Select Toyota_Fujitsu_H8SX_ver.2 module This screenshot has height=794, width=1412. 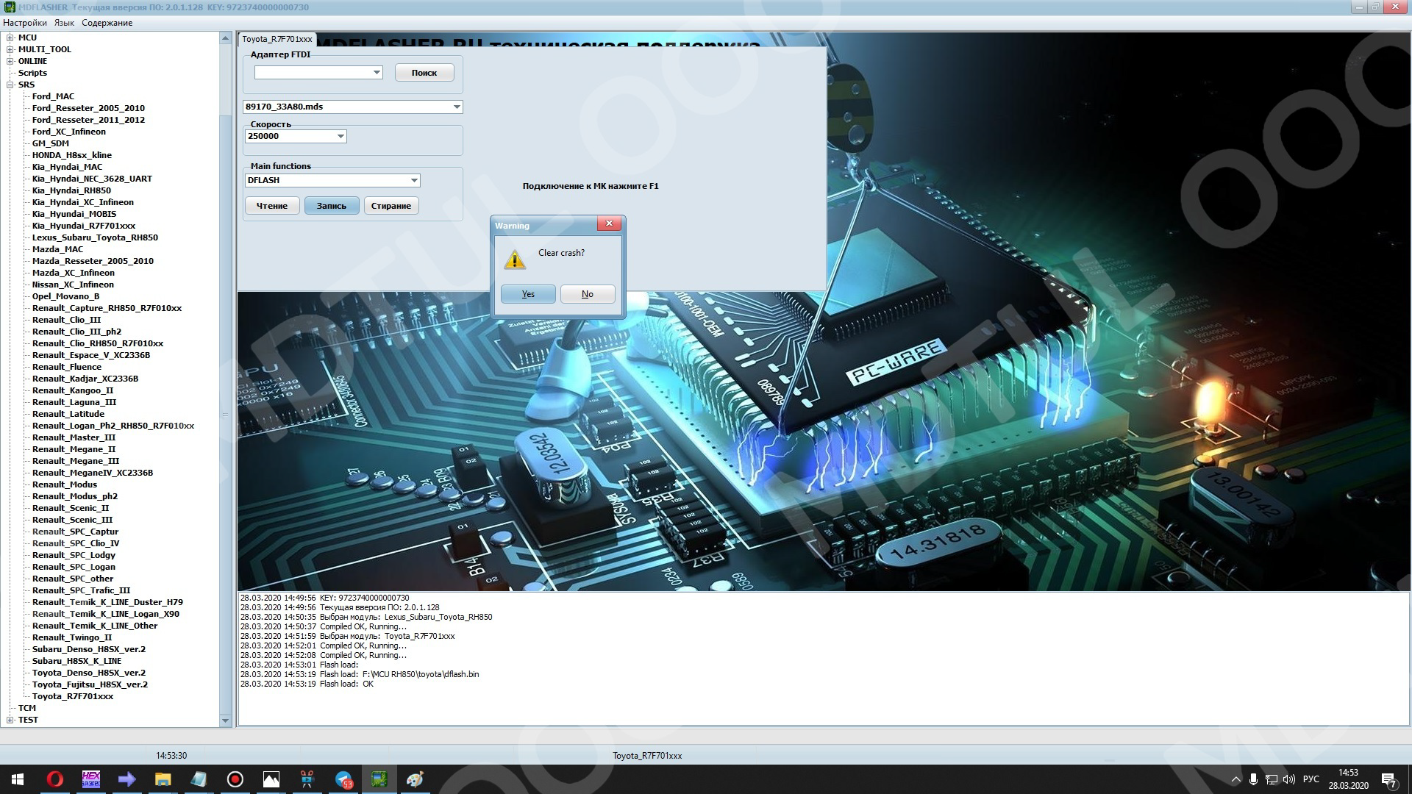90,684
